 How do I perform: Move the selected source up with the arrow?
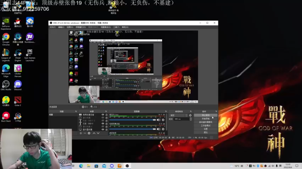[94, 133]
